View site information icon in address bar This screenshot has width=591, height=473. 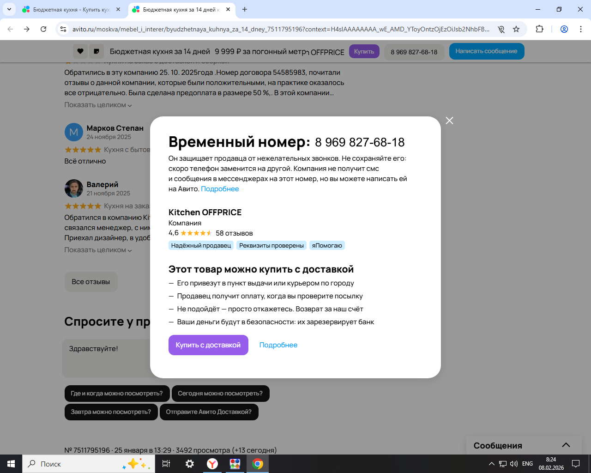[x=64, y=29]
